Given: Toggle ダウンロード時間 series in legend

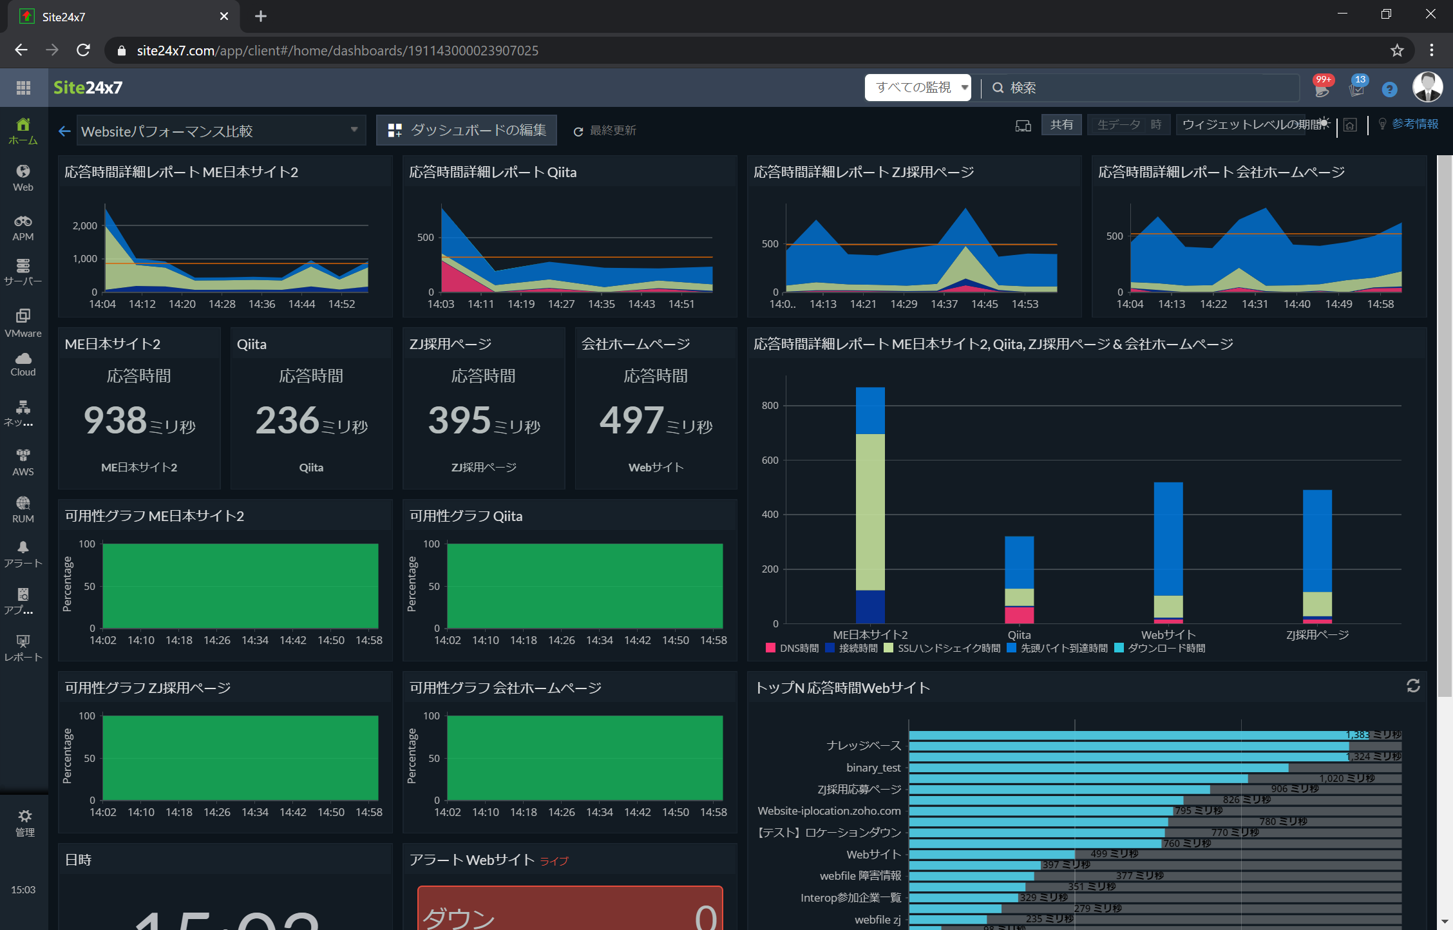Looking at the screenshot, I should (1160, 648).
